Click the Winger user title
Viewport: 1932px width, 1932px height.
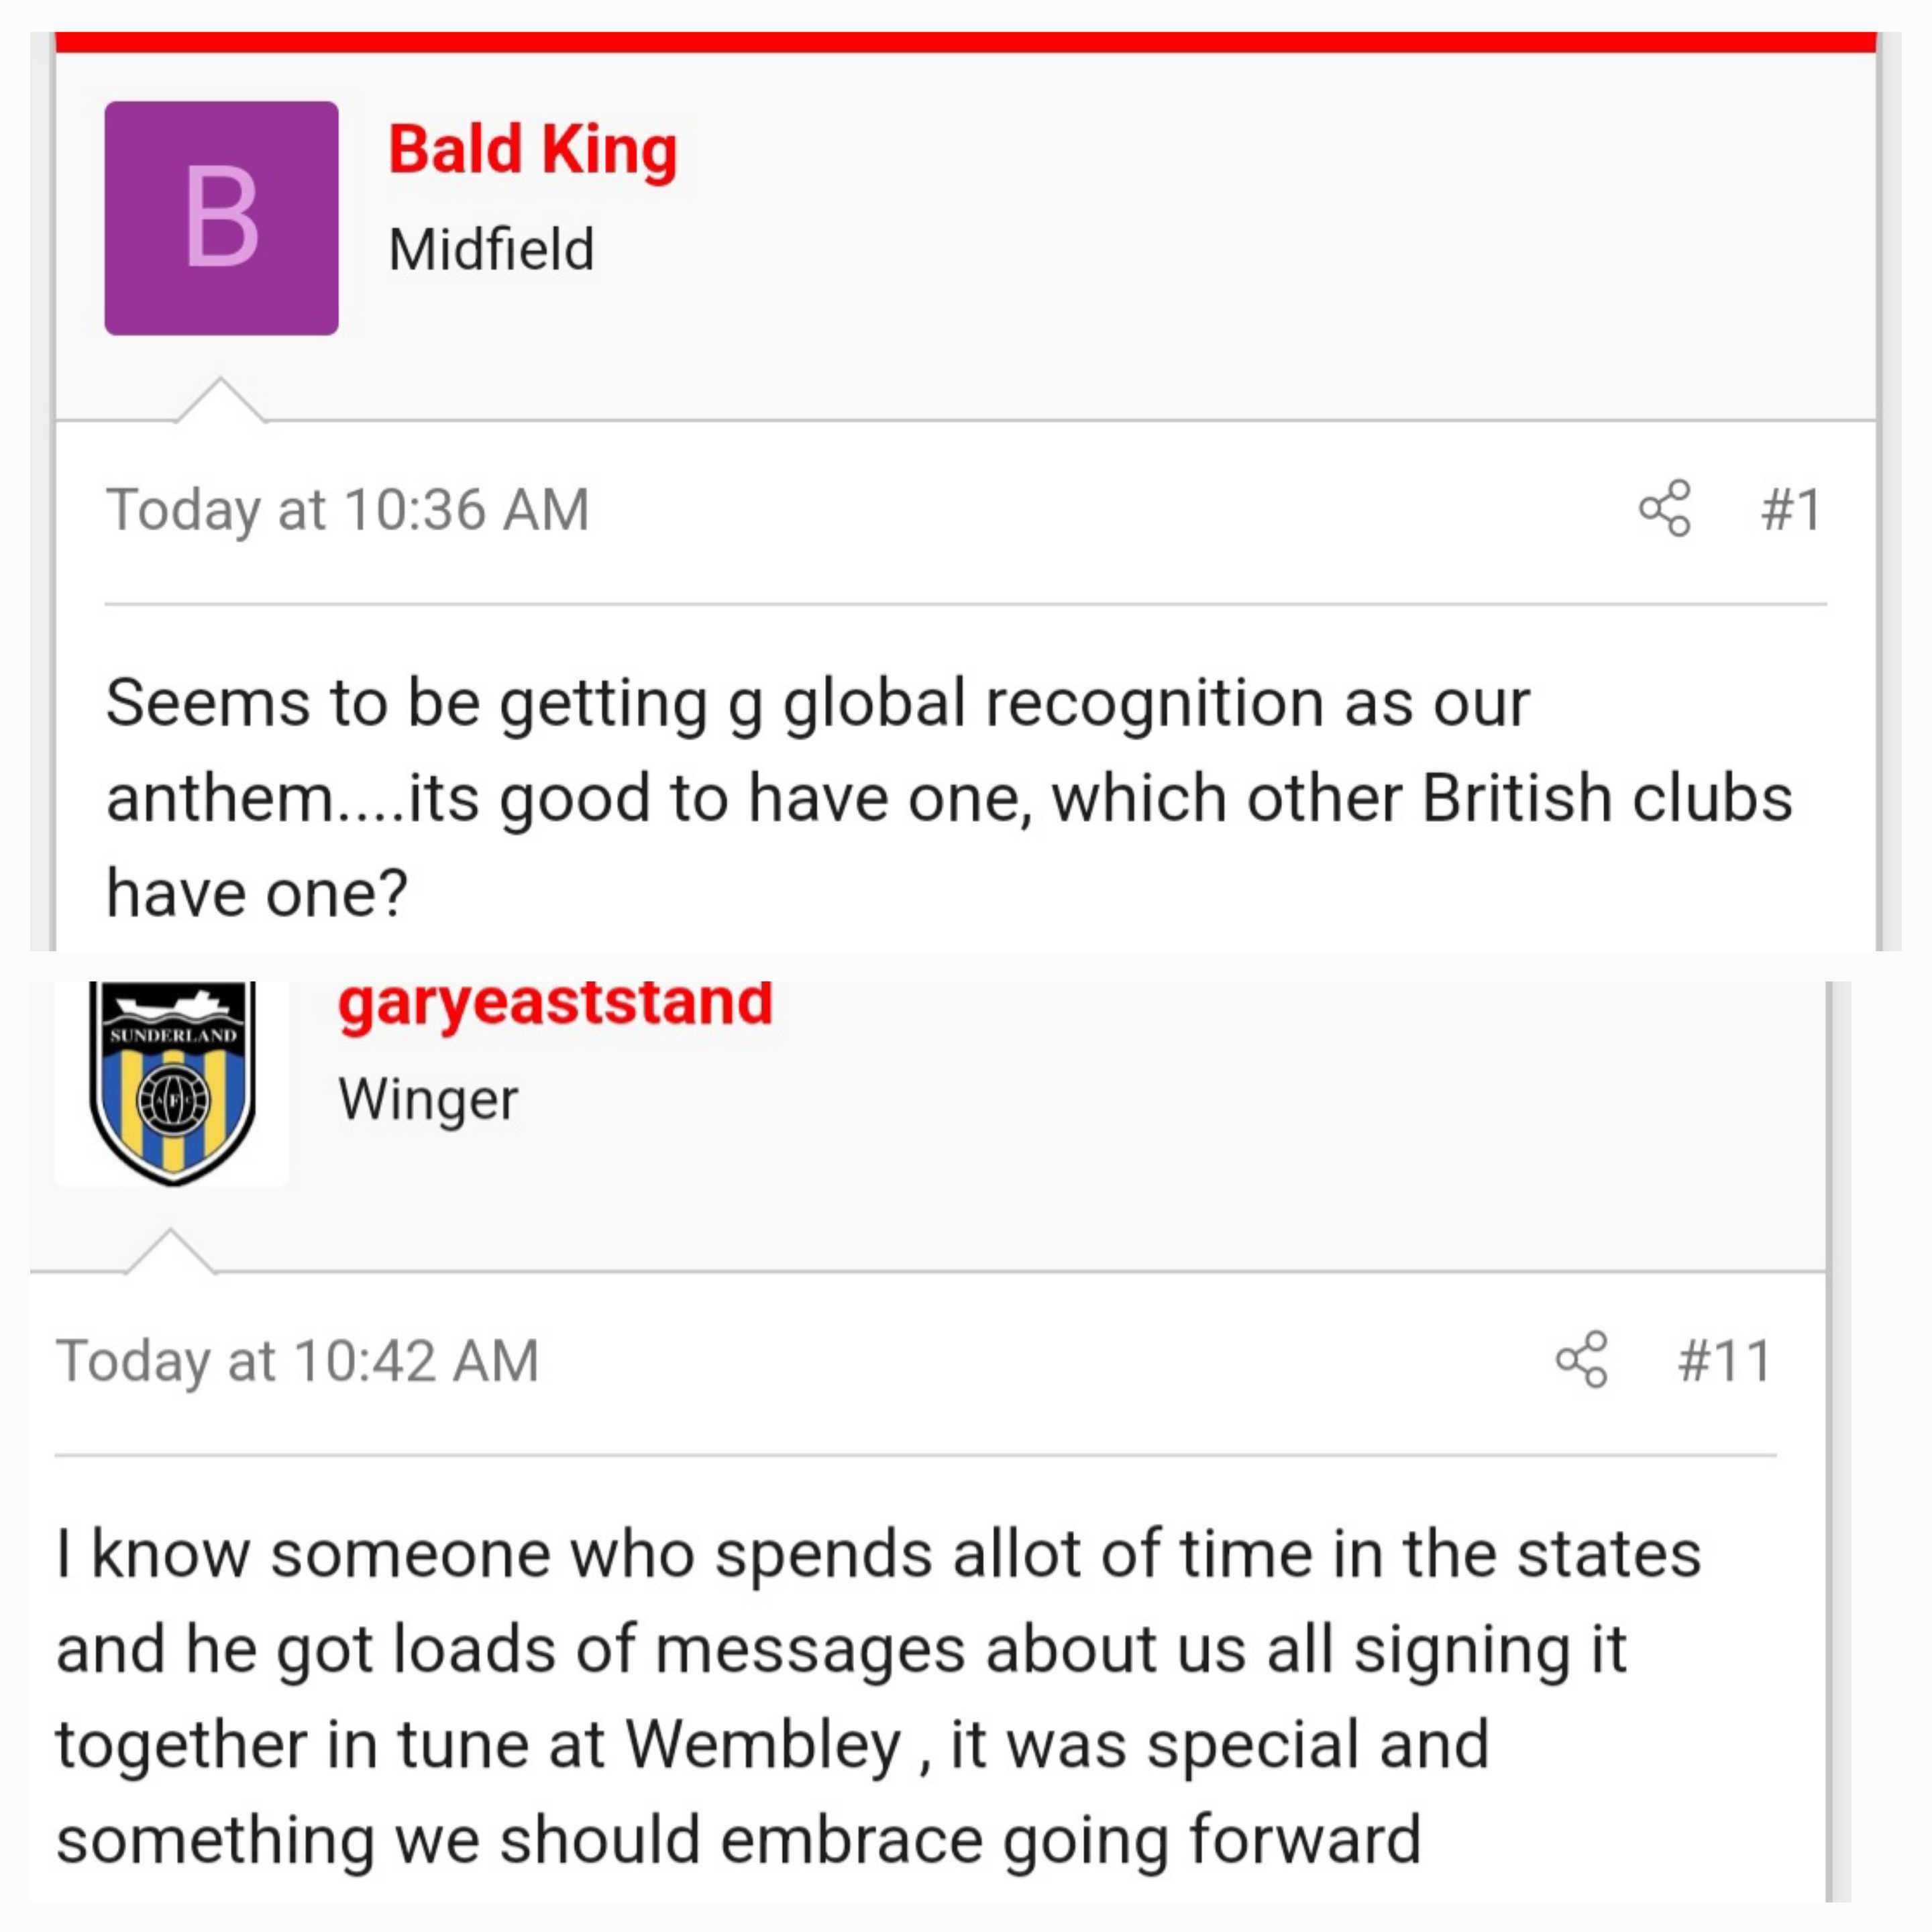428,1100
